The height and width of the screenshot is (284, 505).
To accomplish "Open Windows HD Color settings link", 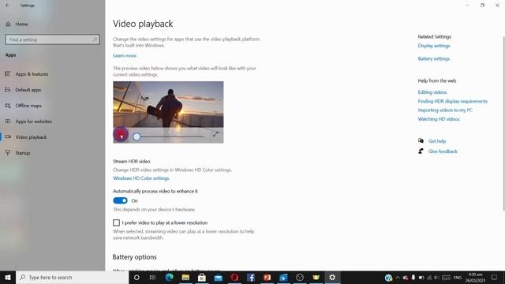I will (x=140, y=178).
